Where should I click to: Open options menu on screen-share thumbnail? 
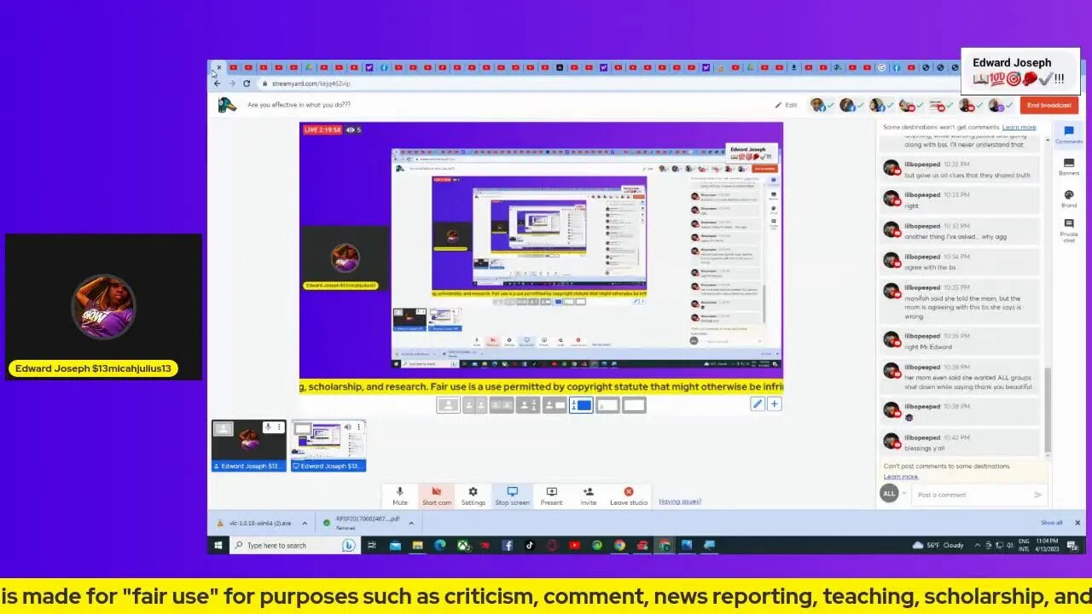(359, 427)
